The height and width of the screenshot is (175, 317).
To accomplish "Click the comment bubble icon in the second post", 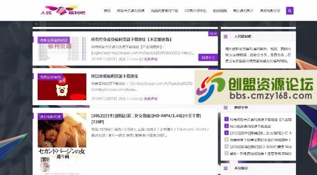I will (141, 99).
